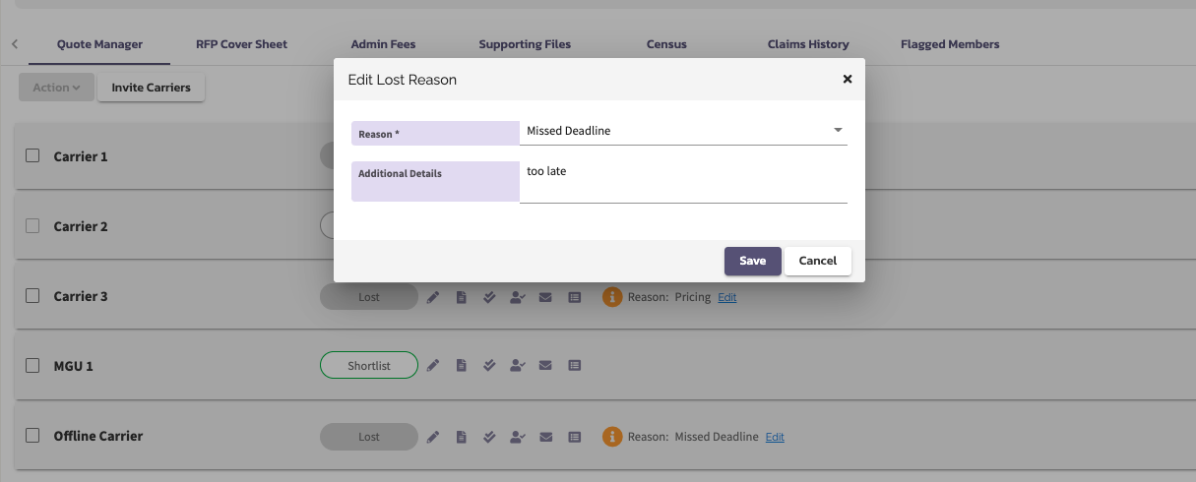Open the list icon in Carrier 3 row
1196x482 pixels.
575,296
